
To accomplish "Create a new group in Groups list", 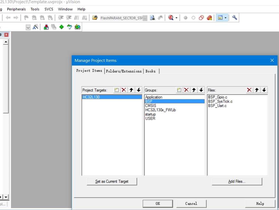I will click(179, 90).
